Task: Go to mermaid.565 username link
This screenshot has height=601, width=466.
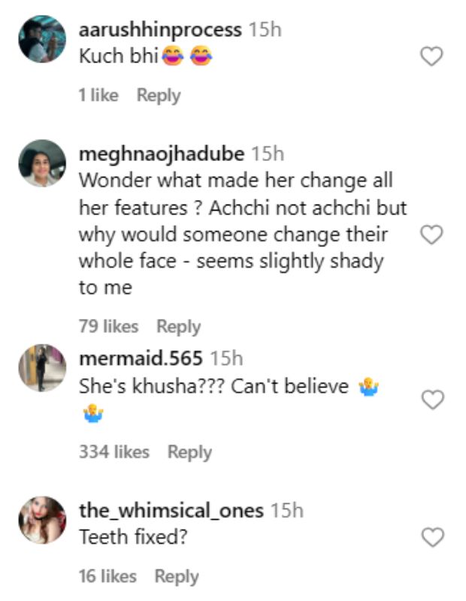Action: [141, 359]
